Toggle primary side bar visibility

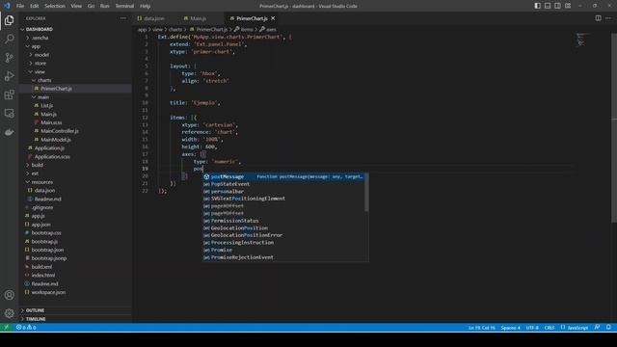(537, 6)
